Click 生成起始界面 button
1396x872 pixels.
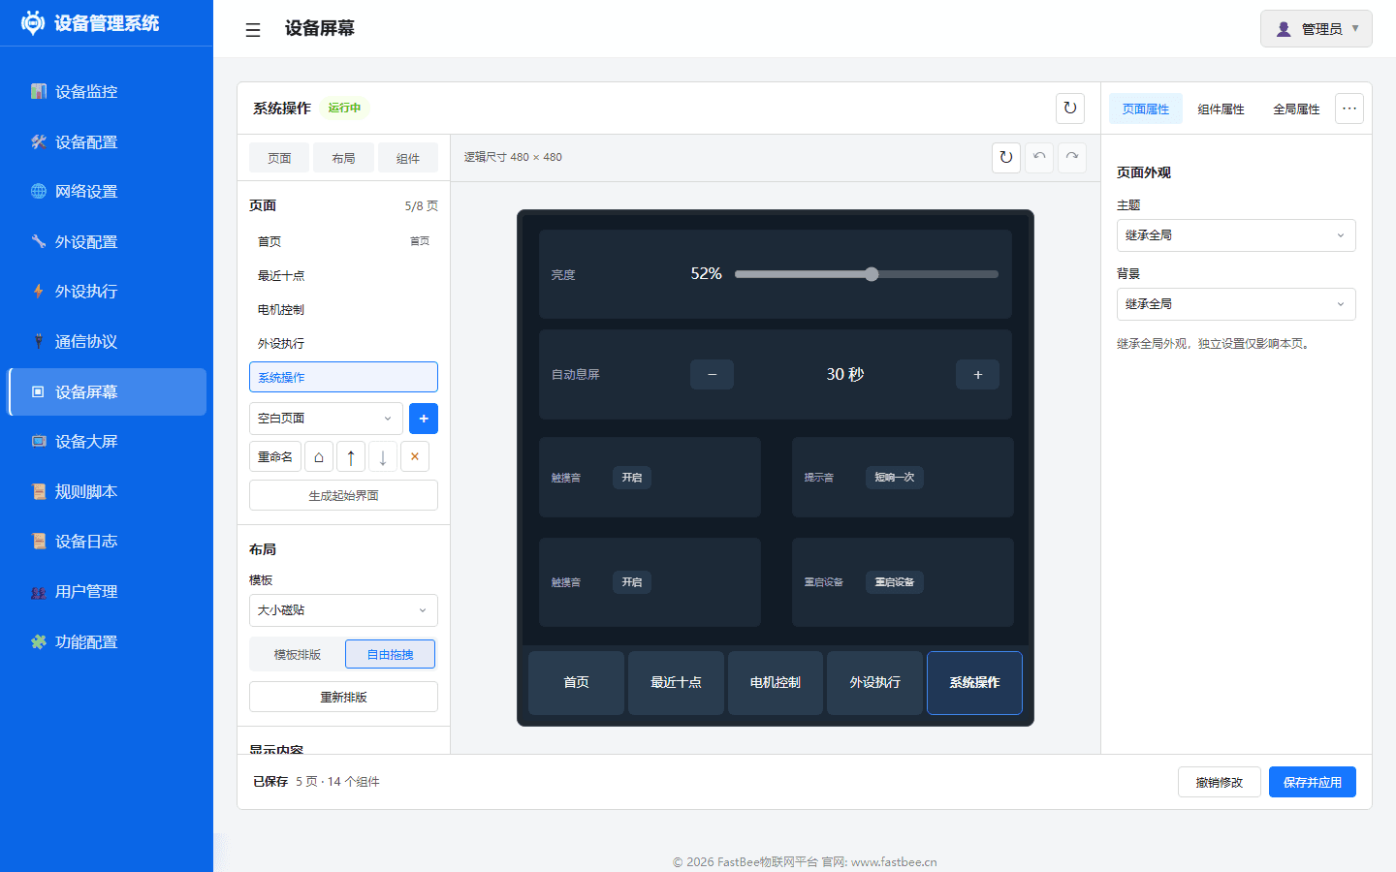(343, 495)
